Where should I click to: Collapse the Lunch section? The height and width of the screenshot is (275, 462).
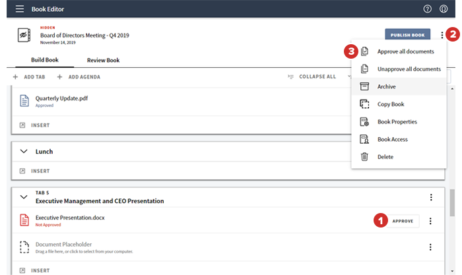(24, 152)
